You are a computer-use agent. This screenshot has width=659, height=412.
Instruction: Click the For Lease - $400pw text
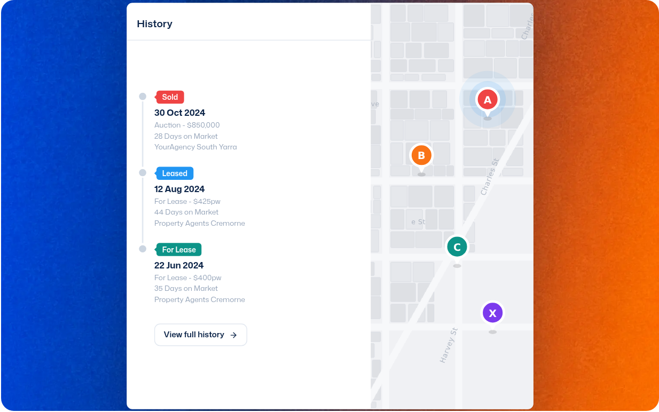pyautogui.click(x=188, y=278)
